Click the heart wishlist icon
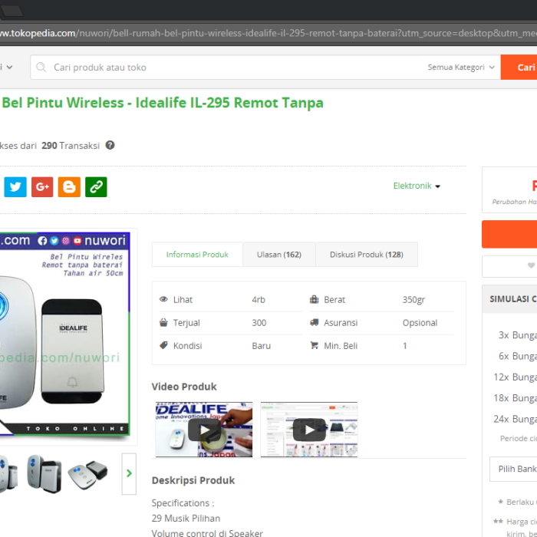 click(x=531, y=265)
